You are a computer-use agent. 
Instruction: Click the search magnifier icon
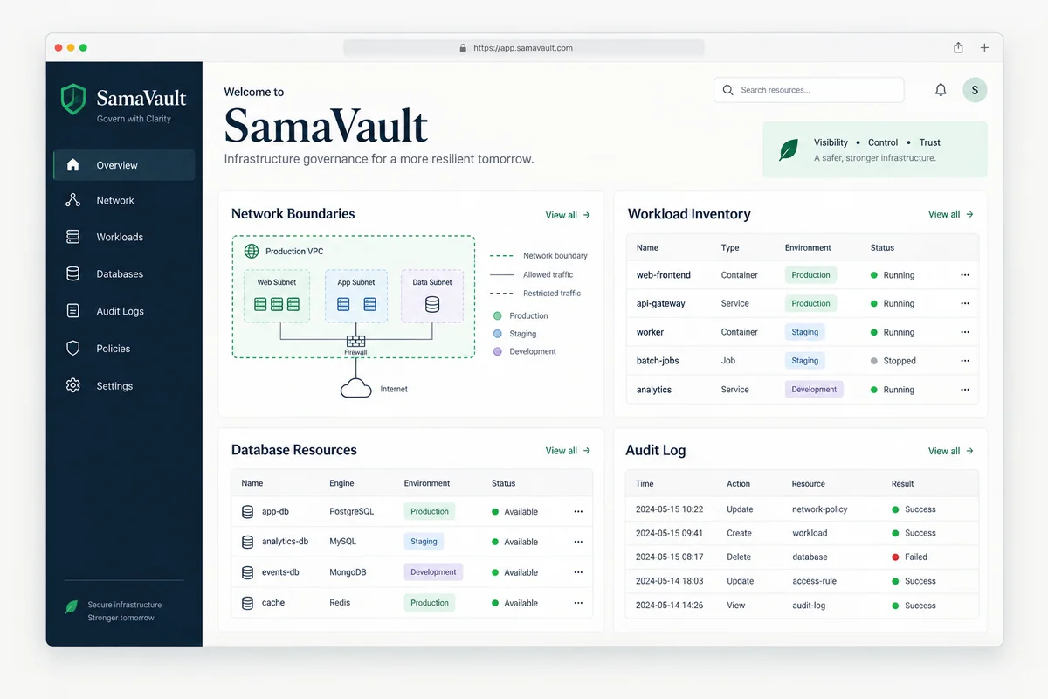[728, 90]
